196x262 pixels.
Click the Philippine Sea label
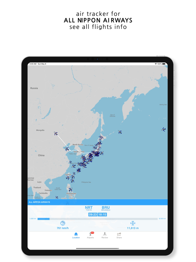coord(86,182)
